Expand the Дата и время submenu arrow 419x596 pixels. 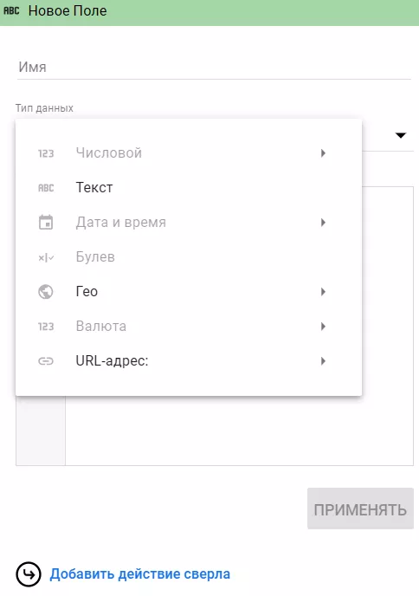pyautogui.click(x=323, y=223)
